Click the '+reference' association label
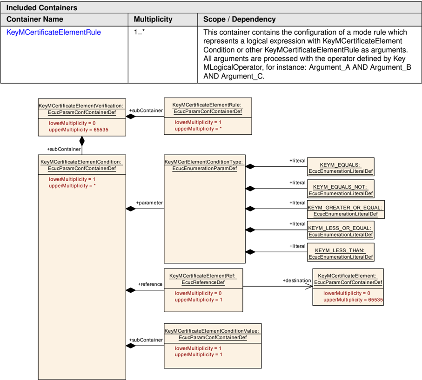 pos(150,284)
